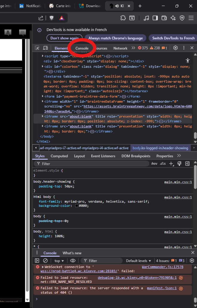Show the console sidebar panel icon
Screen dimensions: 197x308
(x=37, y=261)
